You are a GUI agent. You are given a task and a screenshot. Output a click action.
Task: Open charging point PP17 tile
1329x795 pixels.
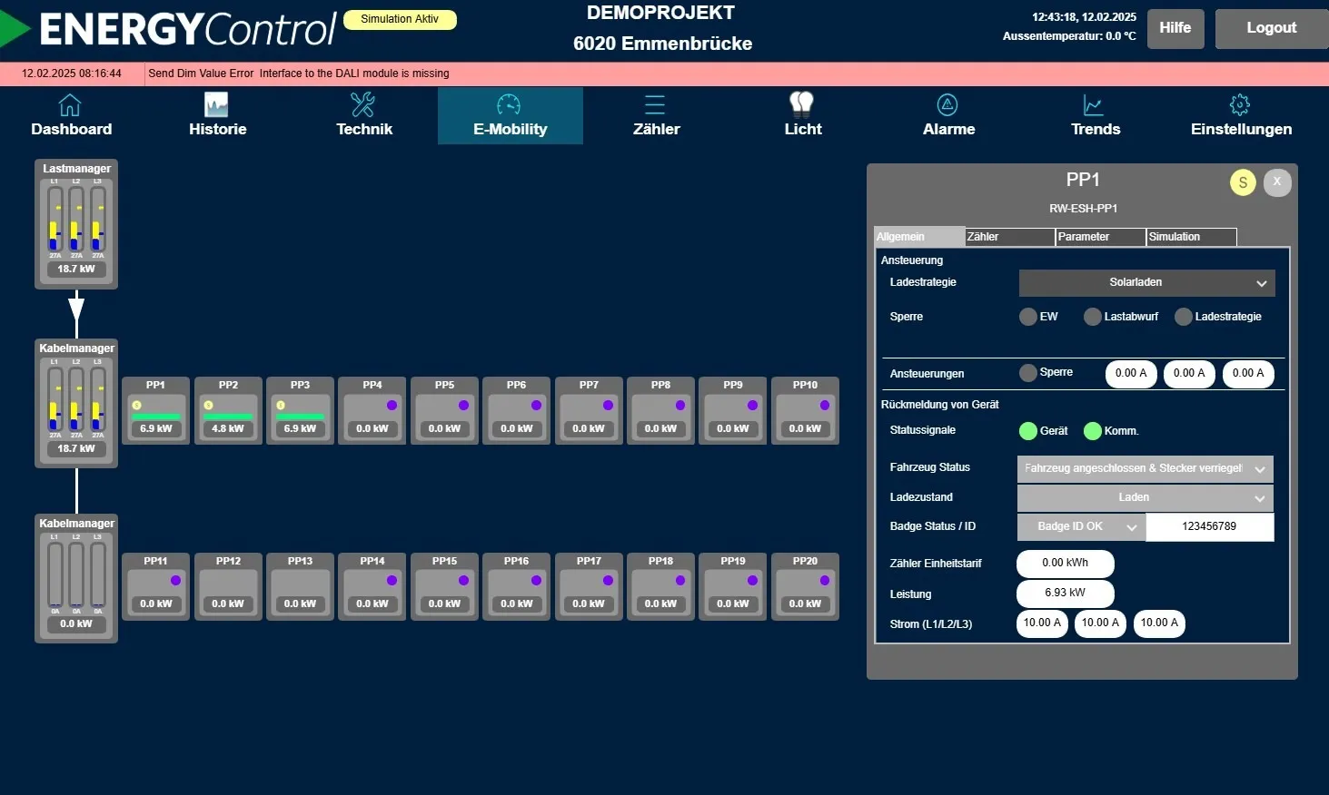(589, 586)
